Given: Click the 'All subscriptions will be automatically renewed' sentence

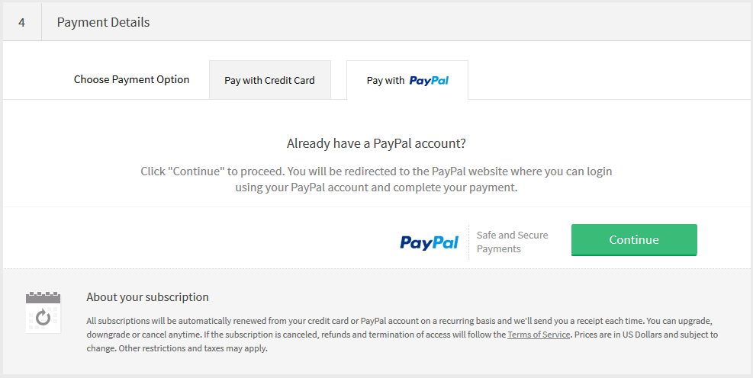Looking at the screenshot, I should [229, 321].
